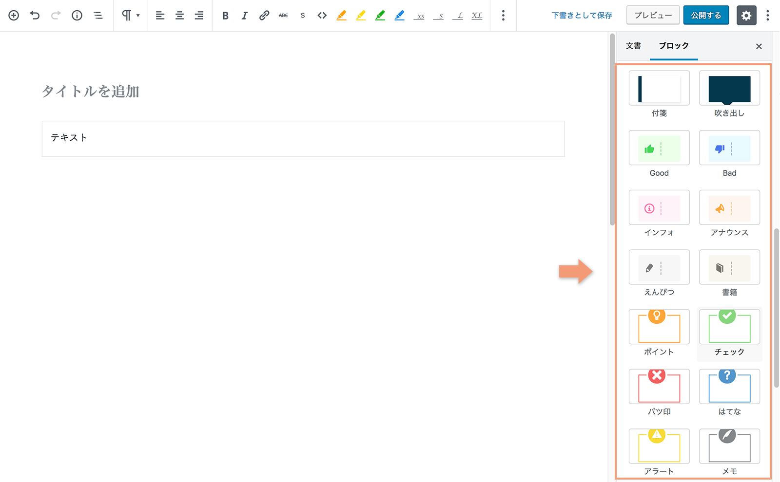The image size is (780, 482).
Task: Toggle bold formatting
Action: tap(225, 16)
